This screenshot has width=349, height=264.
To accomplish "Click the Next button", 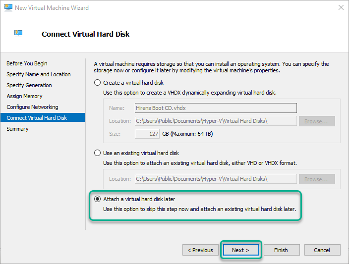I will pos(240,250).
